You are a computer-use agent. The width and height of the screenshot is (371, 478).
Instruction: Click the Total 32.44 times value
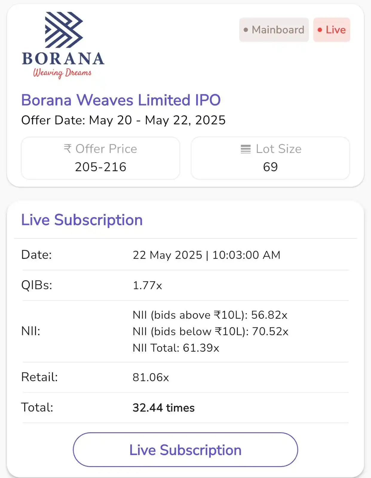tap(163, 408)
